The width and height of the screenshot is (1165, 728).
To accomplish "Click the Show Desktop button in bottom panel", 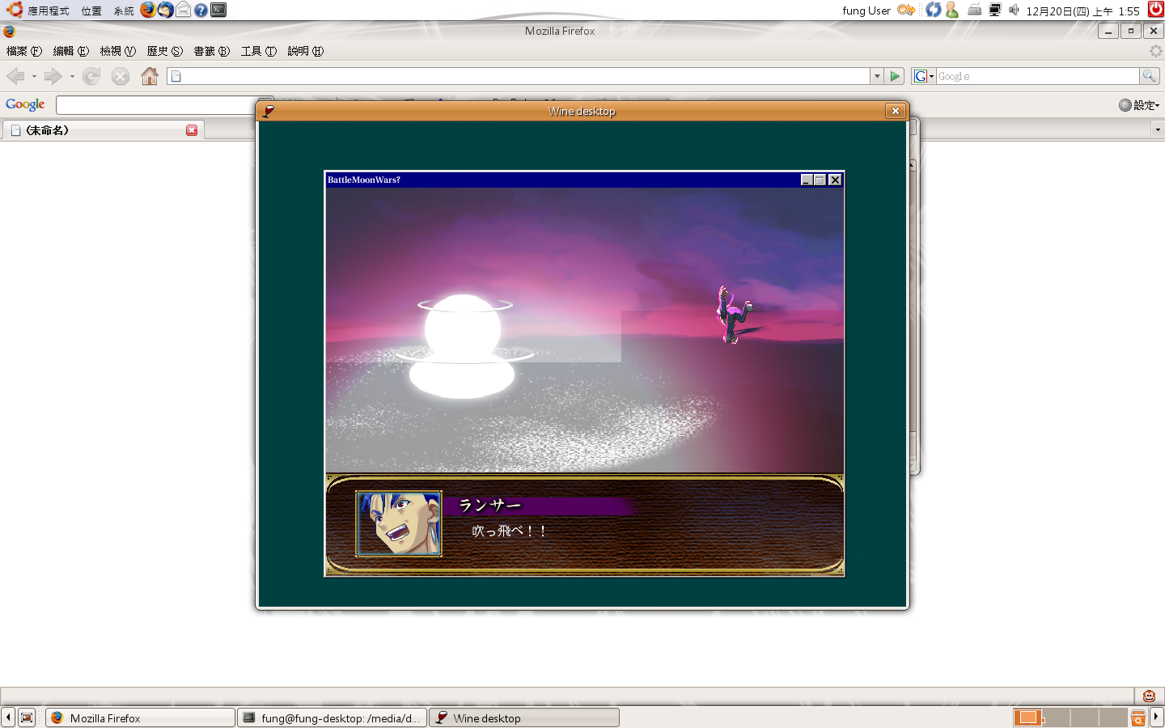I will pyautogui.click(x=27, y=717).
